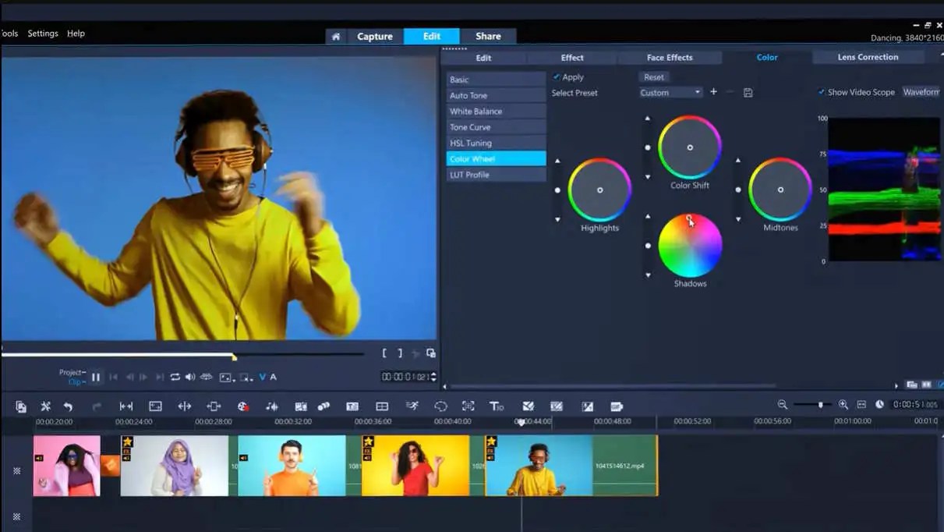
Task: Click the Reset button in Color panel
Action: [x=654, y=76]
